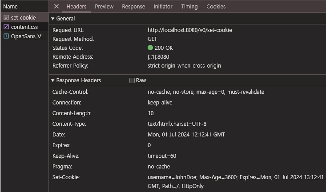326x192 pixels.
Task: Collapse the Response Headers section
Action: tap(53, 80)
